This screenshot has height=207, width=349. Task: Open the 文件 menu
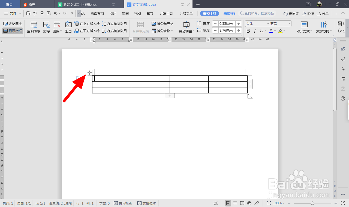13,13
